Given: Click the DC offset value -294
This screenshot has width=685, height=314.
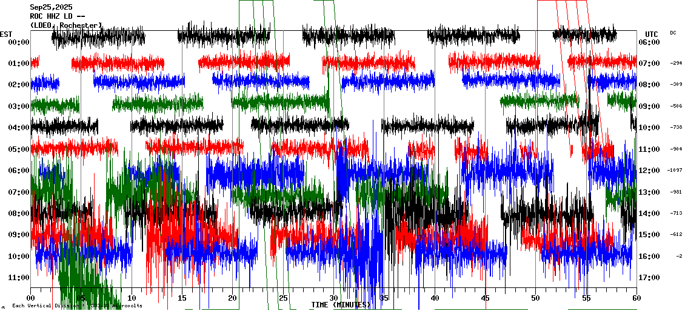Looking at the screenshot, I should [x=676, y=64].
